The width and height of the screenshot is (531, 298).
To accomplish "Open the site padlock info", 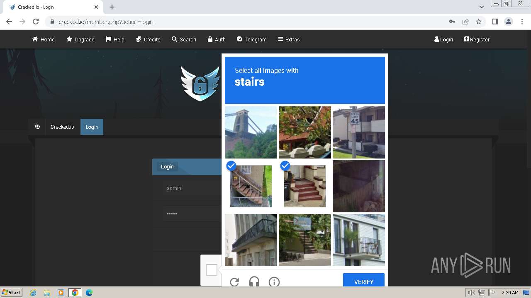I will 52,22.
